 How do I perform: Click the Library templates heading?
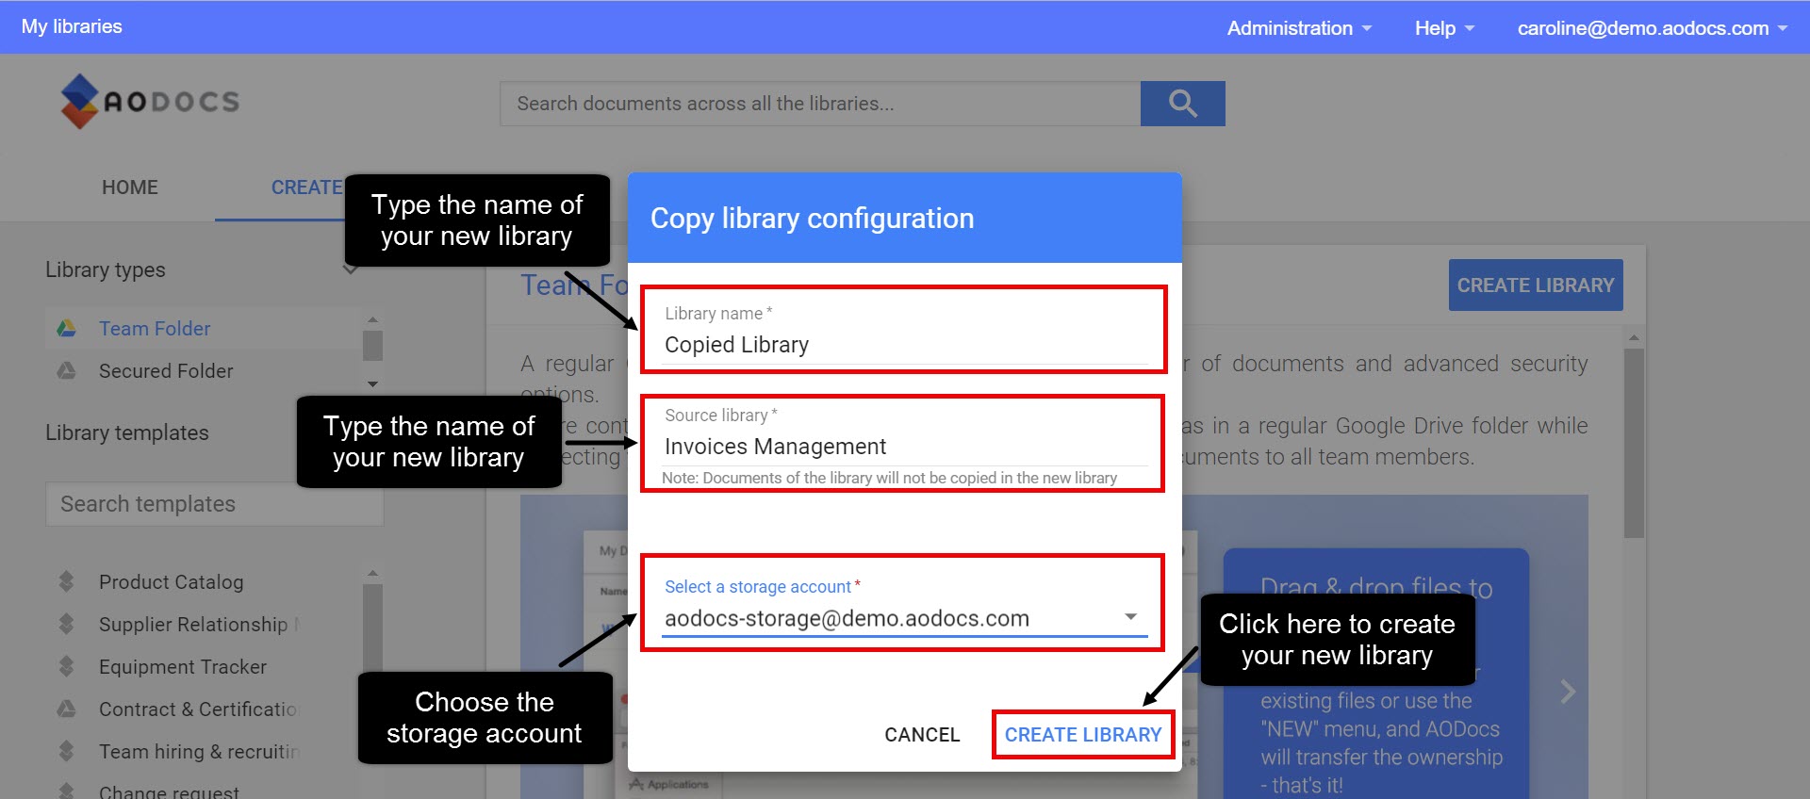pyautogui.click(x=127, y=432)
